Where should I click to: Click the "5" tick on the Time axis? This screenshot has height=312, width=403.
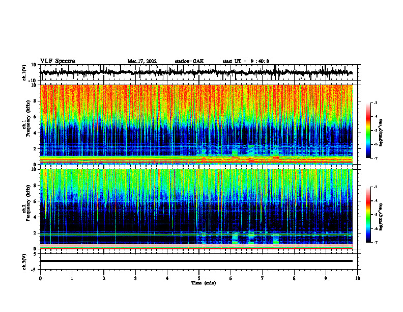[x=199, y=278]
